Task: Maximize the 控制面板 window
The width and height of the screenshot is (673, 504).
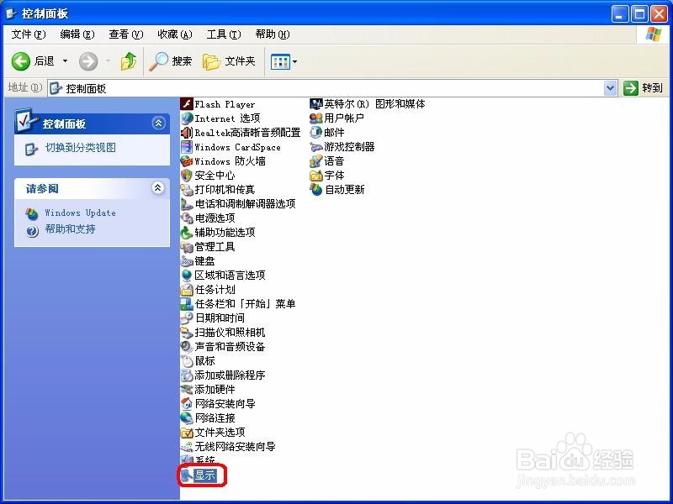Action: coord(639,14)
